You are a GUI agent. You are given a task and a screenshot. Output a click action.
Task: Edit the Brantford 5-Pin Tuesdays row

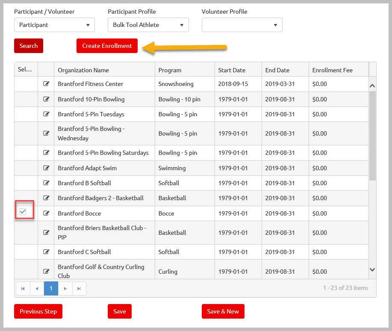click(46, 114)
